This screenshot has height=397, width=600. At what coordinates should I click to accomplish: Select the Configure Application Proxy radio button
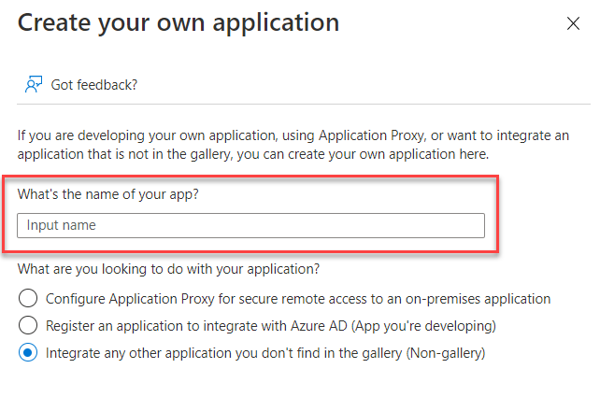[28, 299]
